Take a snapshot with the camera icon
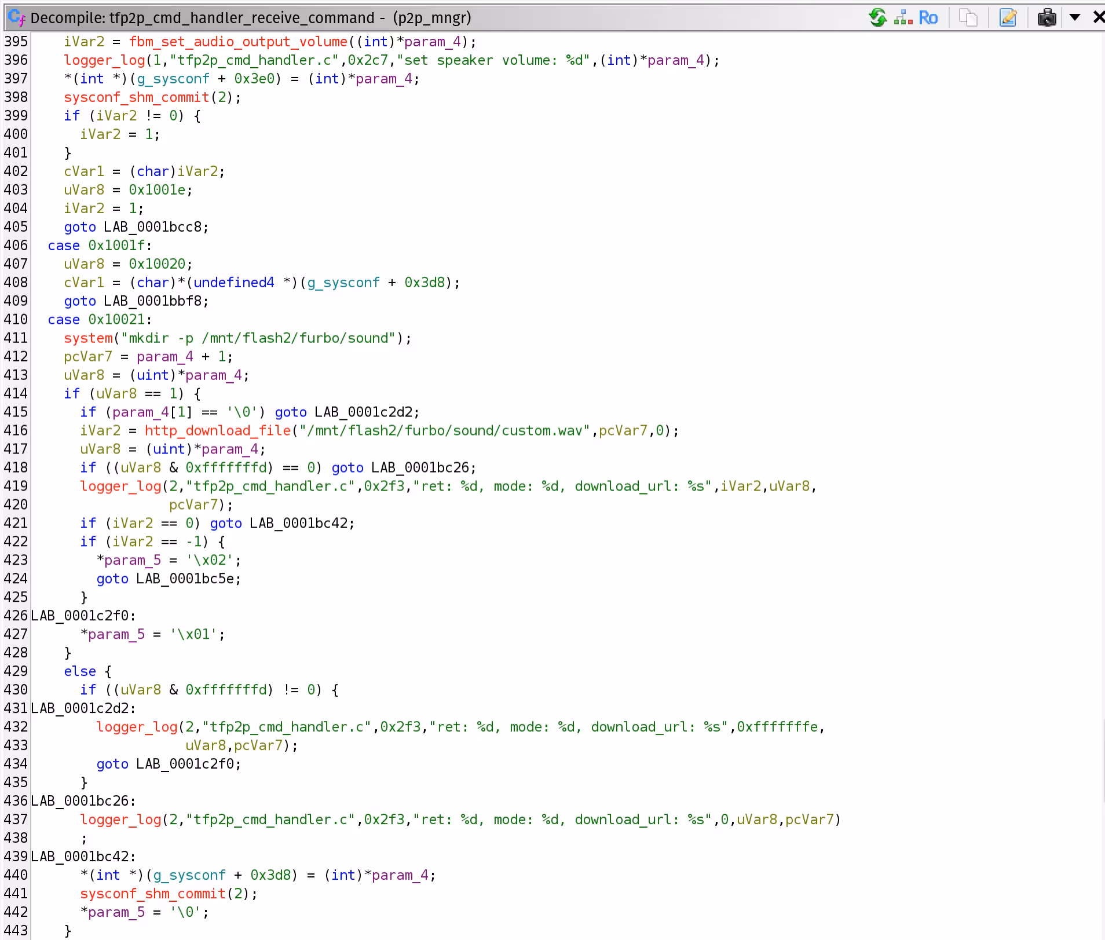Screen dimensions: 1105x940 (x=1047, y=18)
